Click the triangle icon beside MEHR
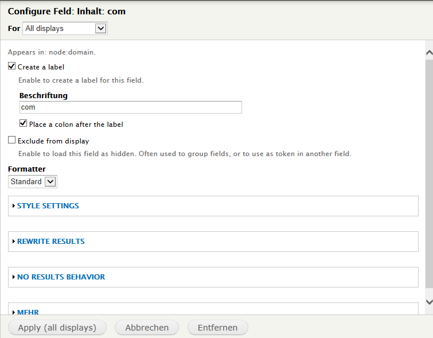 coord(13,312)
